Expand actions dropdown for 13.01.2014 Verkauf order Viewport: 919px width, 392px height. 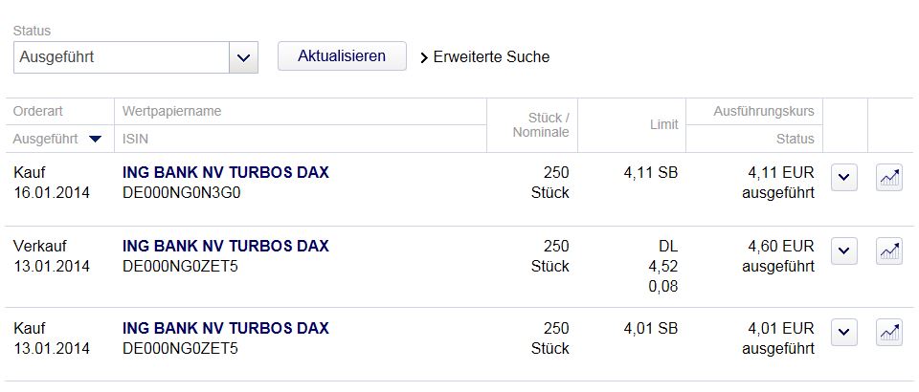(843, 251)
